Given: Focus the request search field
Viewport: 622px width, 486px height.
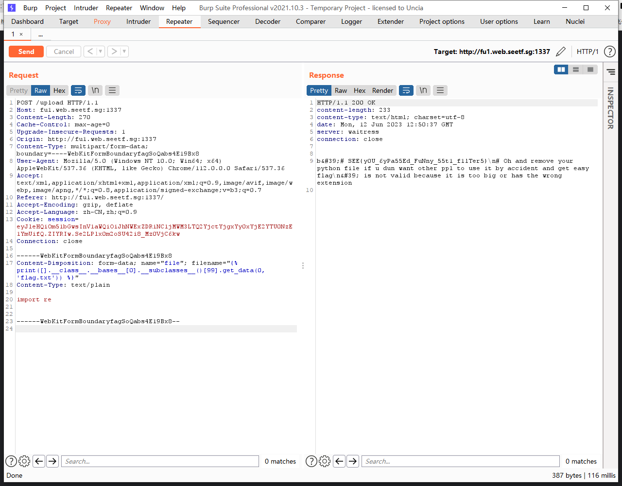Looking at the screenshot, I should click(x=160, y=461).
